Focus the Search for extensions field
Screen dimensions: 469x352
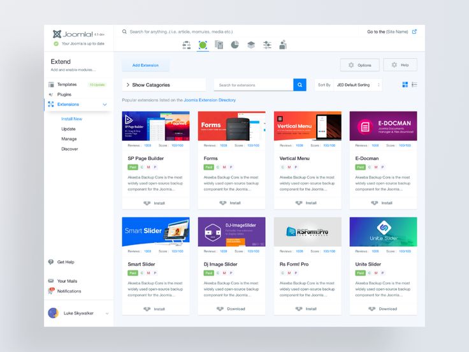click(x=254, y=85)
